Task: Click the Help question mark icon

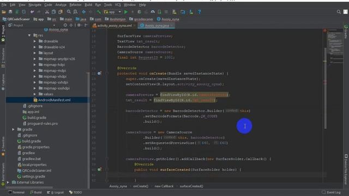Action: (200, 12)
